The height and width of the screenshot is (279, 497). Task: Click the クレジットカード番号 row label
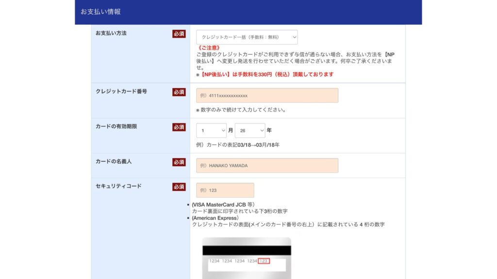coord(121,92)
